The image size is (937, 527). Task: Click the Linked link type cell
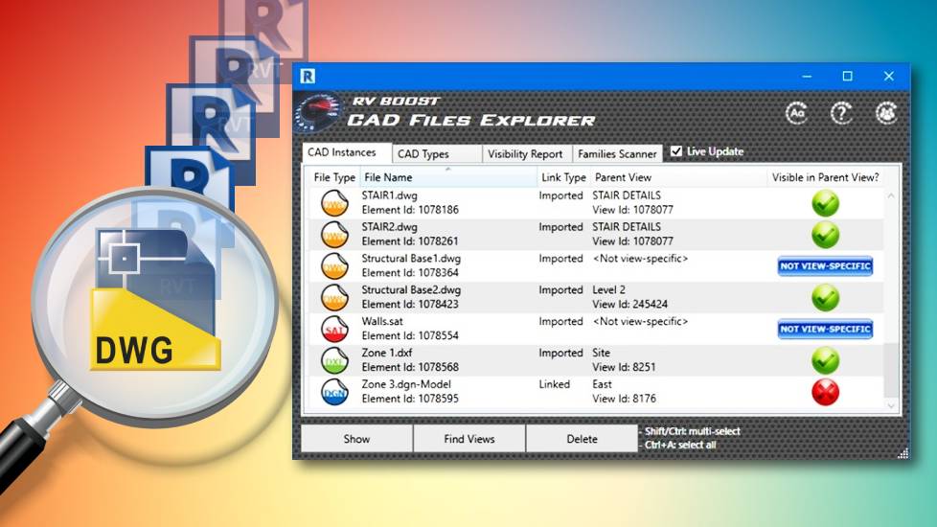point(555,384)
